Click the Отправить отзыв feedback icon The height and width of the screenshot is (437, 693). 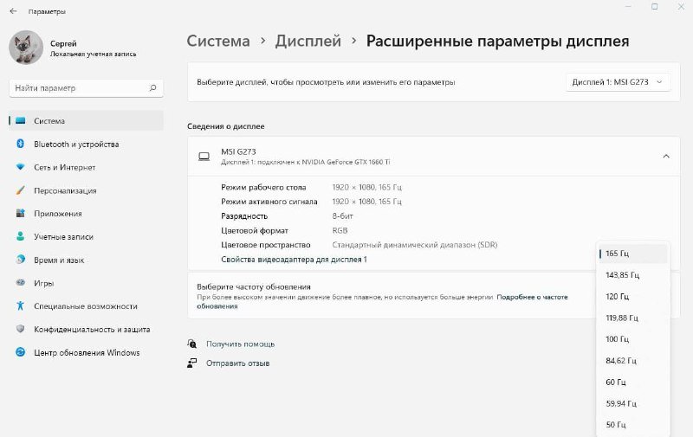pos(191,363)
